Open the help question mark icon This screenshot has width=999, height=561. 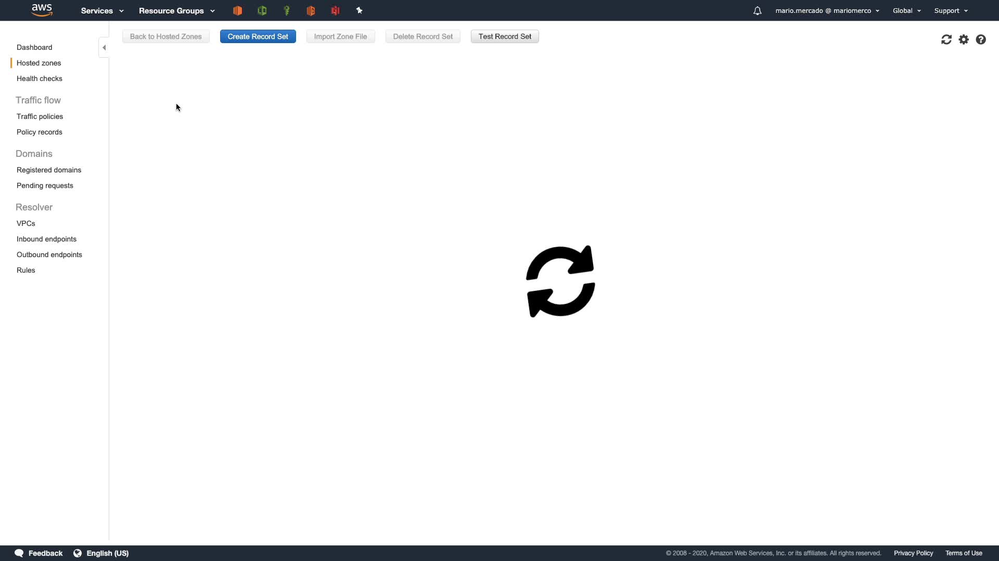981,39
